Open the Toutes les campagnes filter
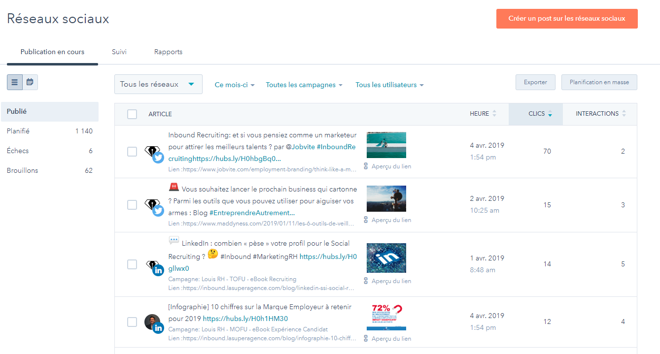Viewport: 660px width, 354px height. coord(304,85)
